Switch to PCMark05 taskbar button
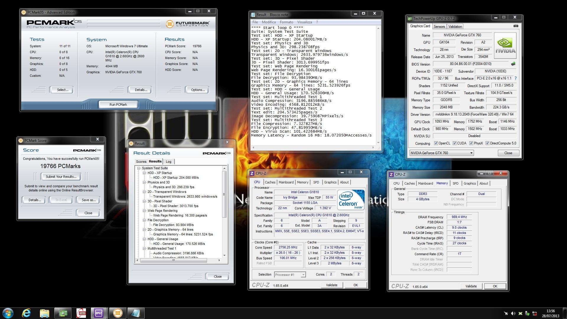567x319 pixels. pyautogui.click(x=118, y=313)
